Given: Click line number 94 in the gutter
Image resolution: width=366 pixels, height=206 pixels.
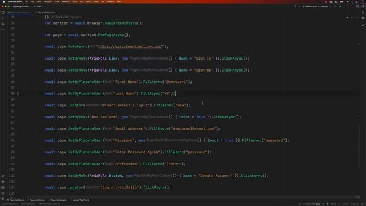Looking at the screenshot, I should [13, 129].
